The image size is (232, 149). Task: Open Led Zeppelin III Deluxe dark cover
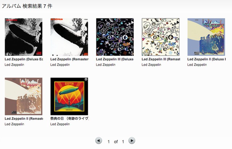pos(115,37)
